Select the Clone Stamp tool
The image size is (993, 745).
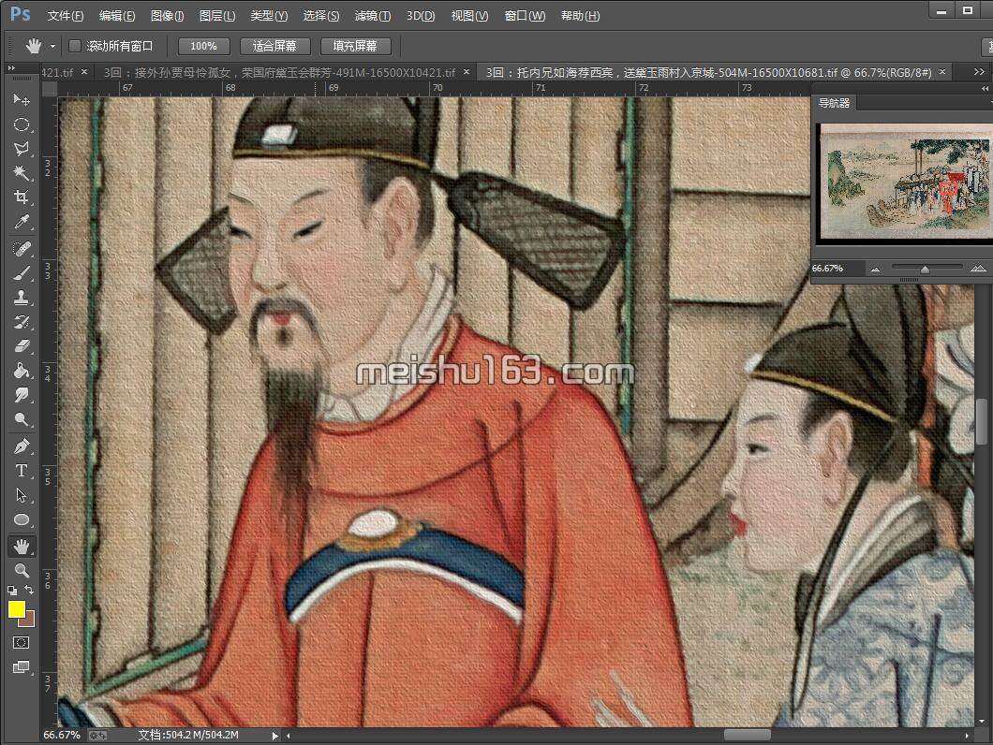(21, 298)
